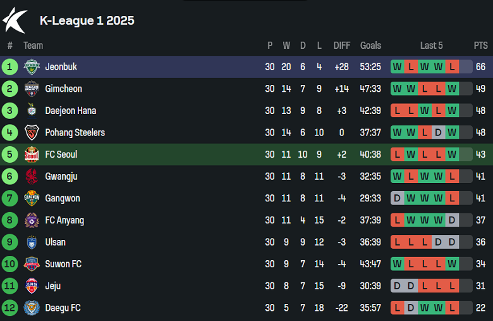This screenshot has height=321, width=493.
Task: Open the Jeju team link
Action: tap(53, 286)
